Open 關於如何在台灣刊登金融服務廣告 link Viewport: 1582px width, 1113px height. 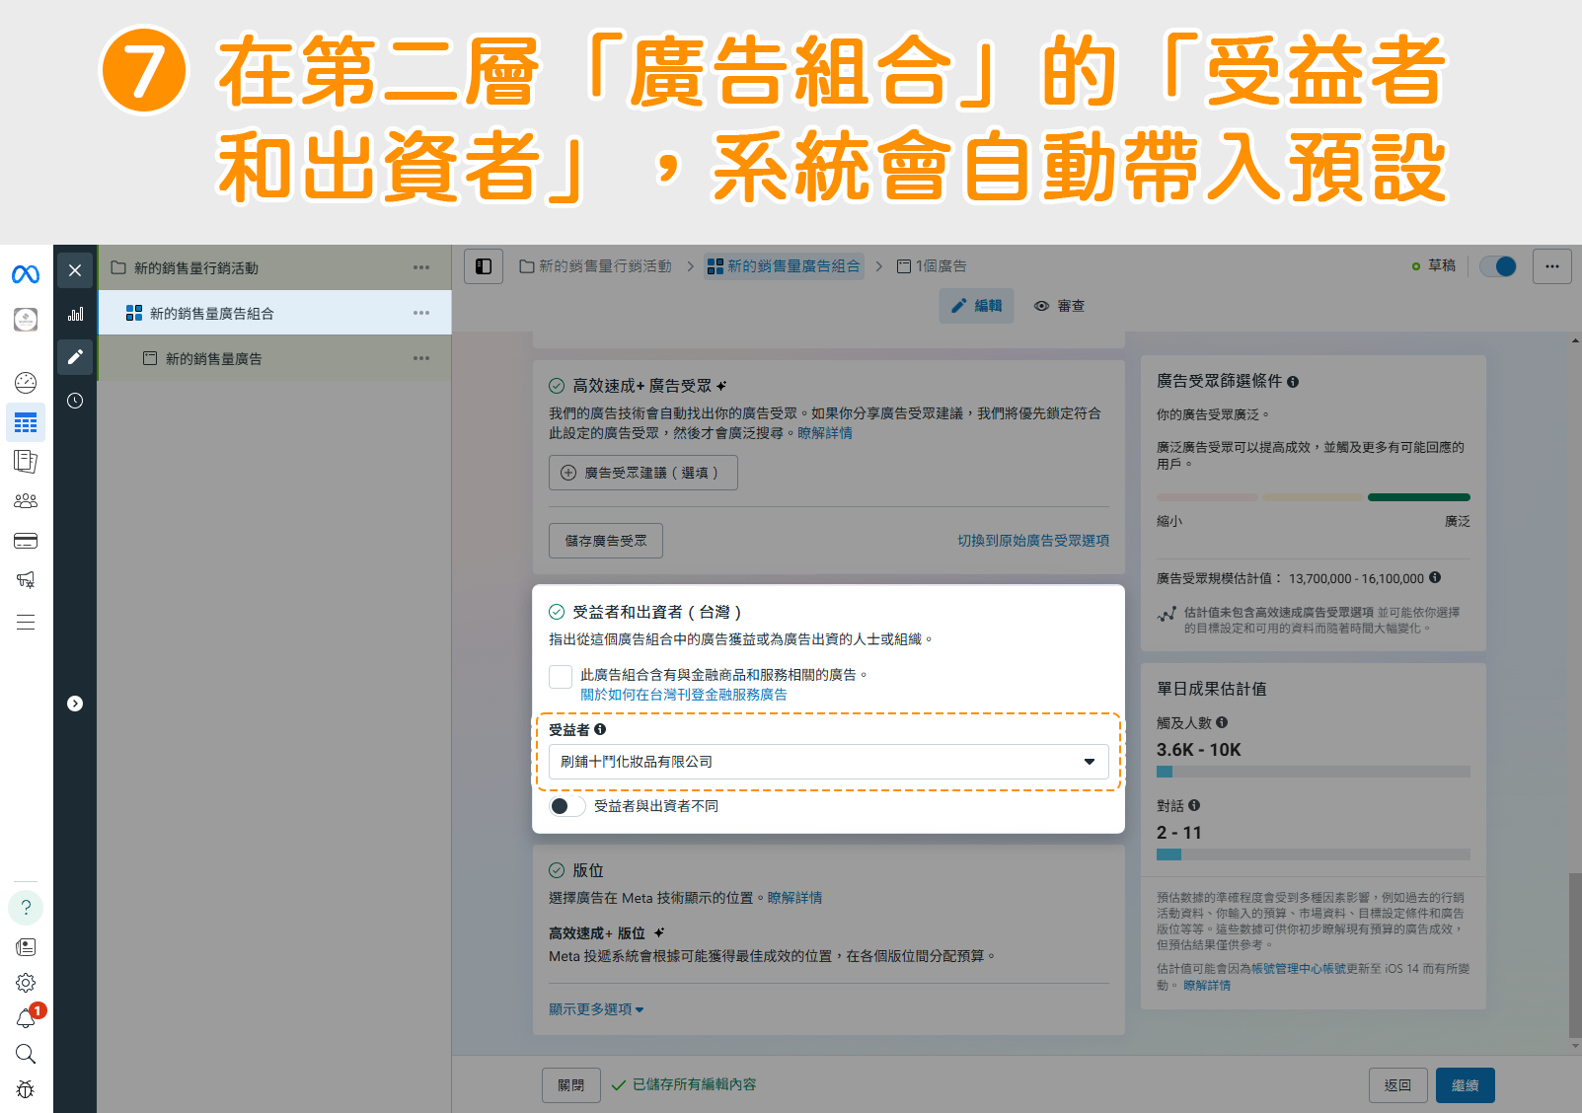pos(684,695)
